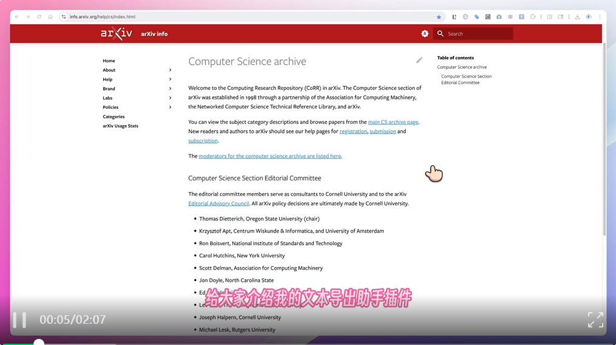Jump to Computer Science archive in contents
The height and width of the screenshot is (345, 616).
point(462,67)
